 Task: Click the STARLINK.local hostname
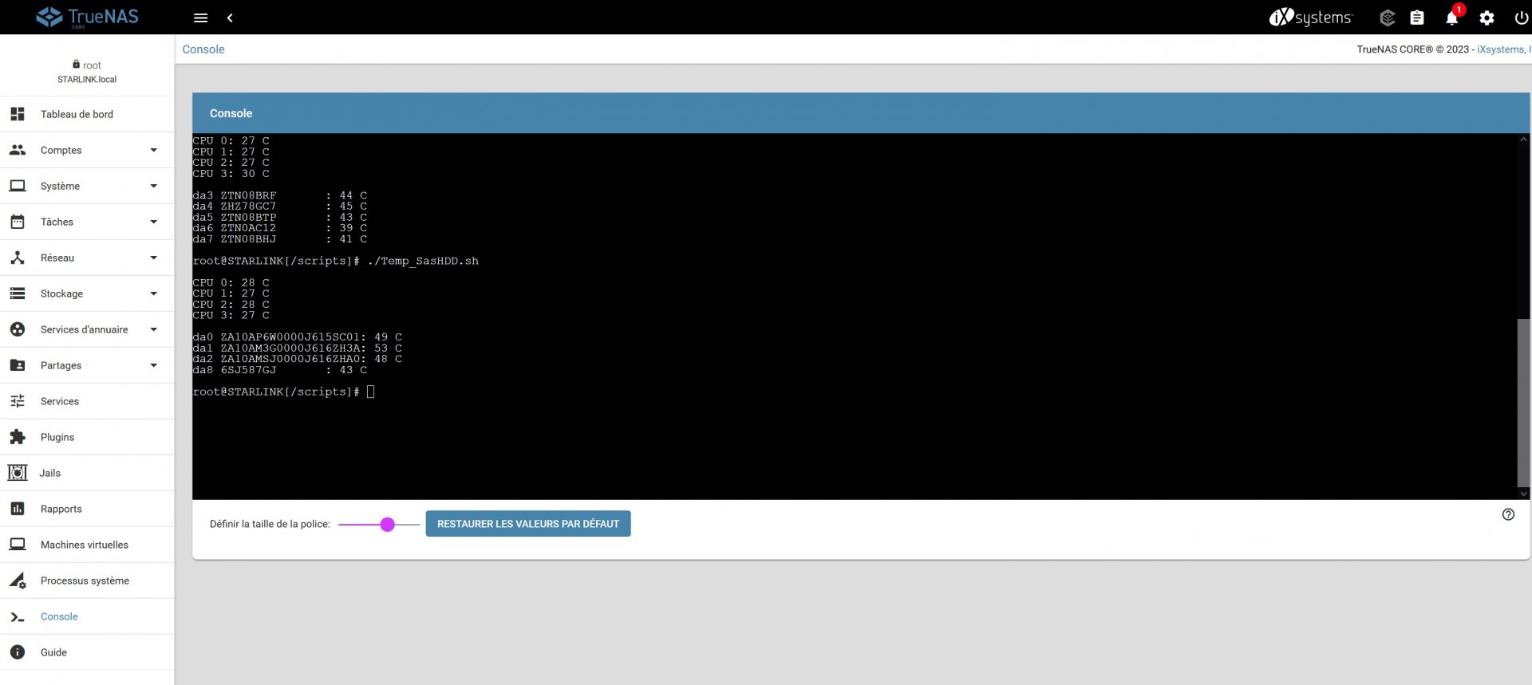[87, 80]
